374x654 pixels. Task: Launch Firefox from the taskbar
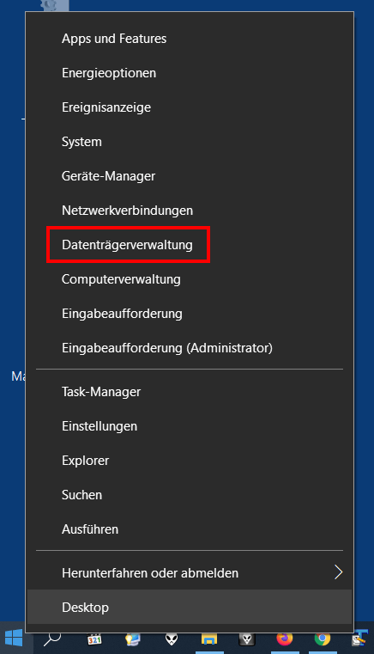[x=285, y=639]
